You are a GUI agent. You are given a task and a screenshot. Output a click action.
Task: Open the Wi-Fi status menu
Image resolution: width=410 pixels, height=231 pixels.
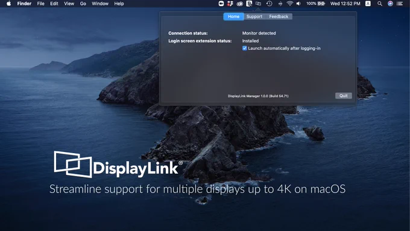pos(289,4)
